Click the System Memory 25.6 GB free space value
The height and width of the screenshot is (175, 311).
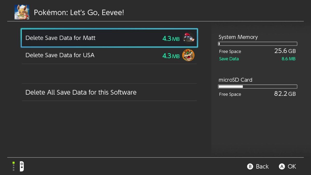click(x=285, y=51)
